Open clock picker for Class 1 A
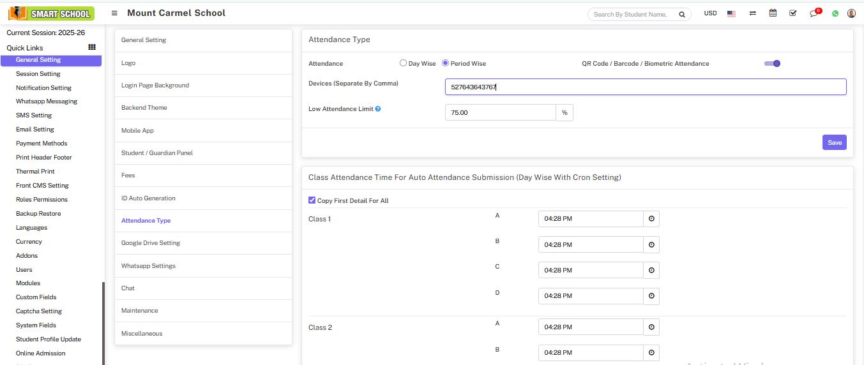This screenshot has width=864, height=365. pos(651,219)
